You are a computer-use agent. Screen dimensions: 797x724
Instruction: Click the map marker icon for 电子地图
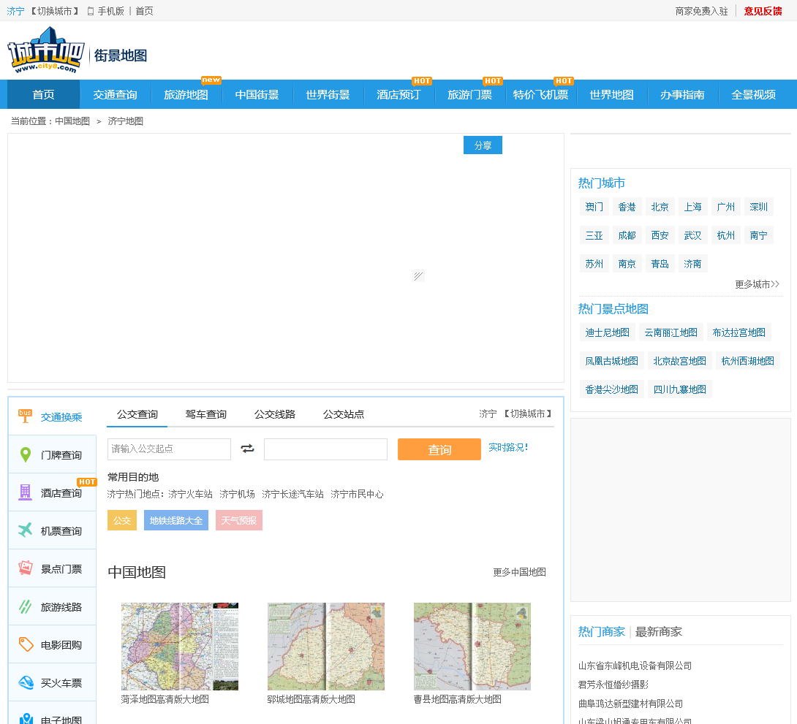click(26, 718)
